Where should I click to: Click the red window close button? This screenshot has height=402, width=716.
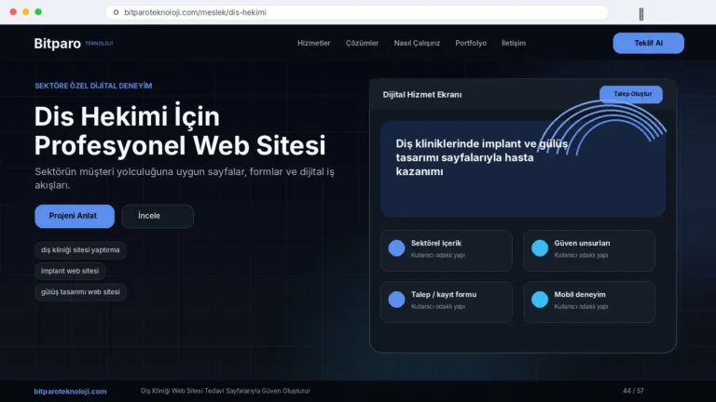click(13, 12)
